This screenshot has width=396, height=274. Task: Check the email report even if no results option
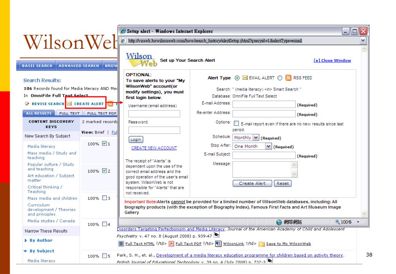coord(237,123)
